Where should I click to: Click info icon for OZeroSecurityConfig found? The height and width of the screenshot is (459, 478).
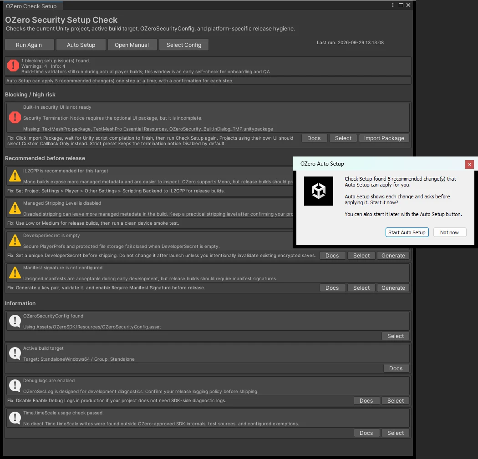point(15,321)
